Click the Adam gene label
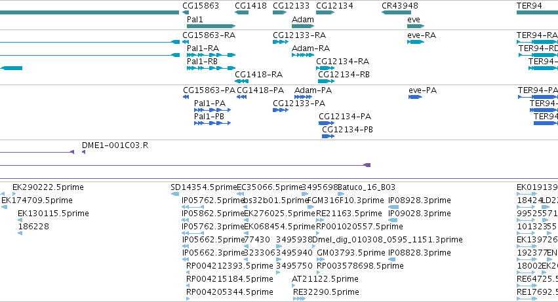 click(x=303, y=20)
